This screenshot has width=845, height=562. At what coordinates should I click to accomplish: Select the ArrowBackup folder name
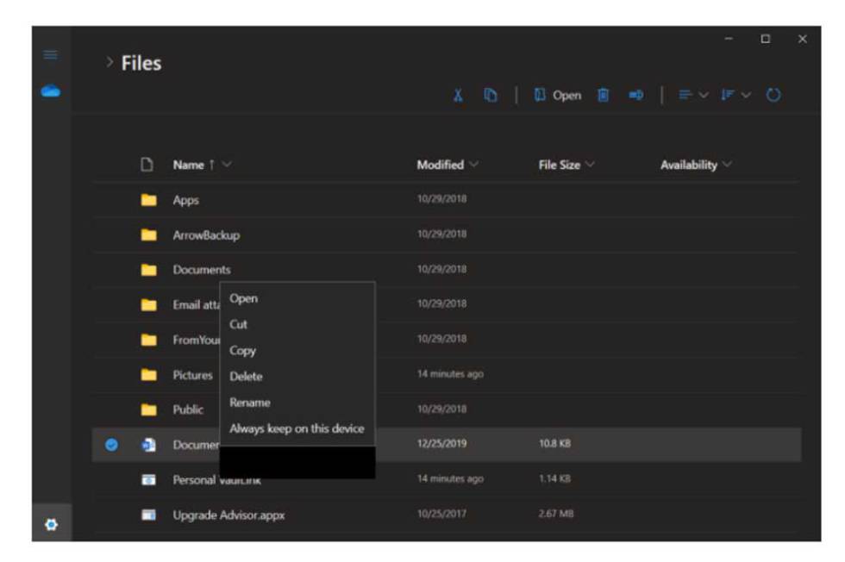tap(206, 235)
